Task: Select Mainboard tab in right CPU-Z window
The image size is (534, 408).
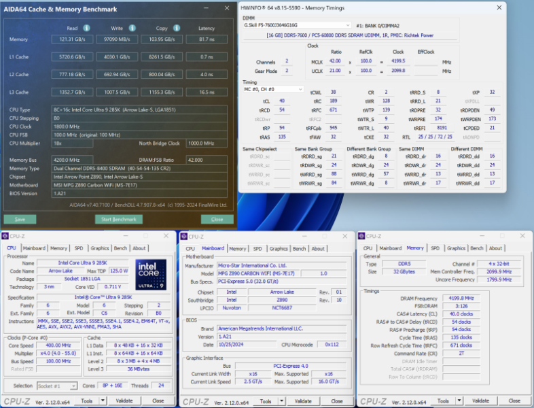Action: pyautogui.click(x=390, y=248)
